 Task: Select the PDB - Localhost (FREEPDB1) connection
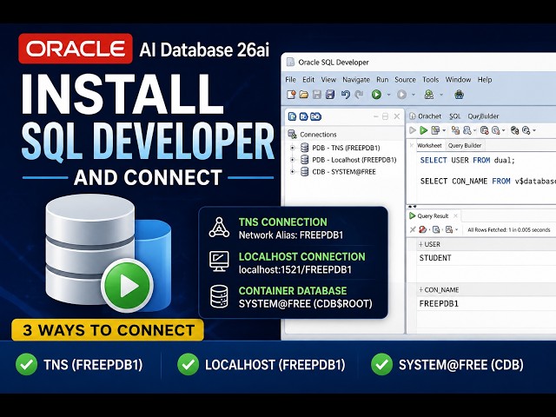tap(354, 160)
